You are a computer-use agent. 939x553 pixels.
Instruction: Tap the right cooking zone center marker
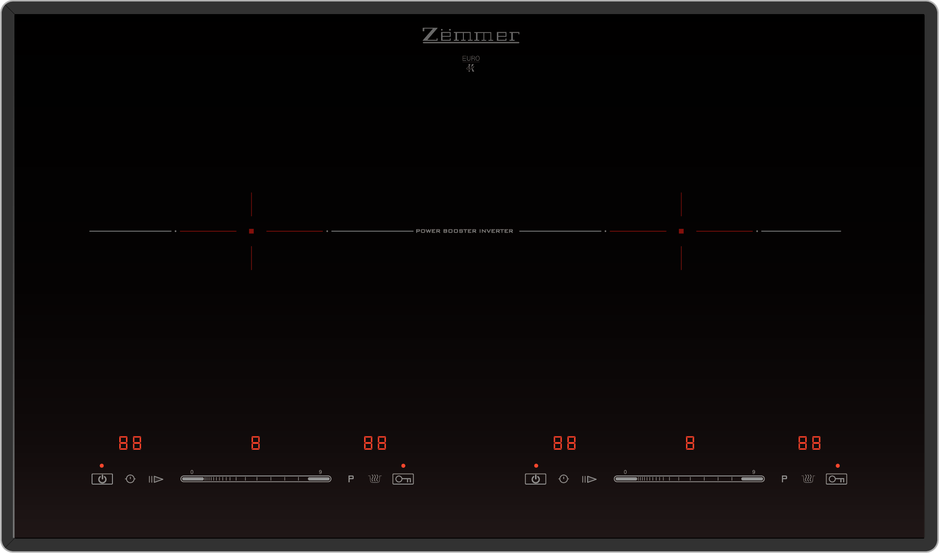tap(681, 231)
